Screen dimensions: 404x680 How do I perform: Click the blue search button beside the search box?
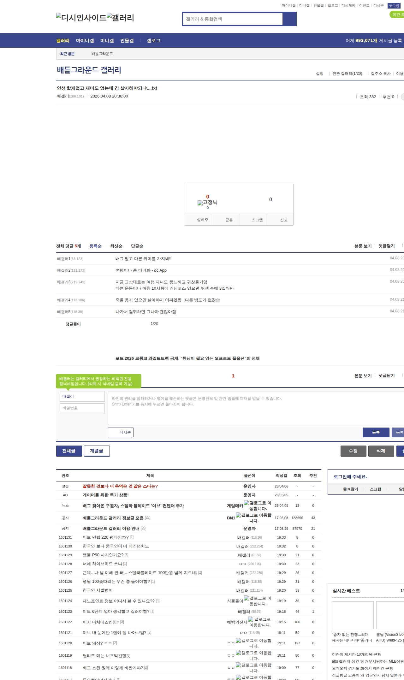(289, 19)
